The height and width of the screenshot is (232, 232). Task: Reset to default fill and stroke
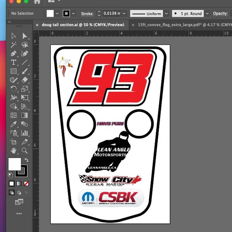11,175
